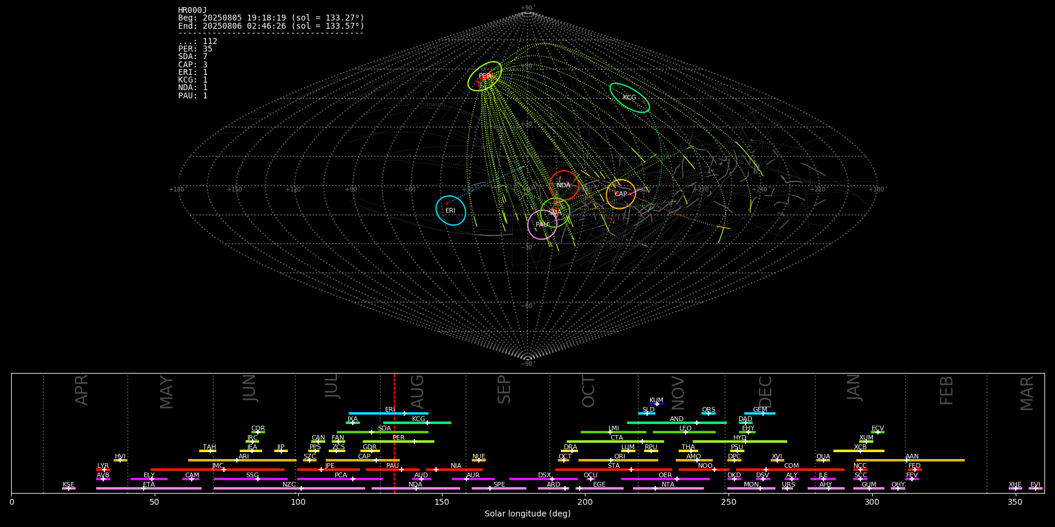This screenshot has height=527, width=1055.
Task: Click the NTA pink bar in timeline
Action: [668, 488]
